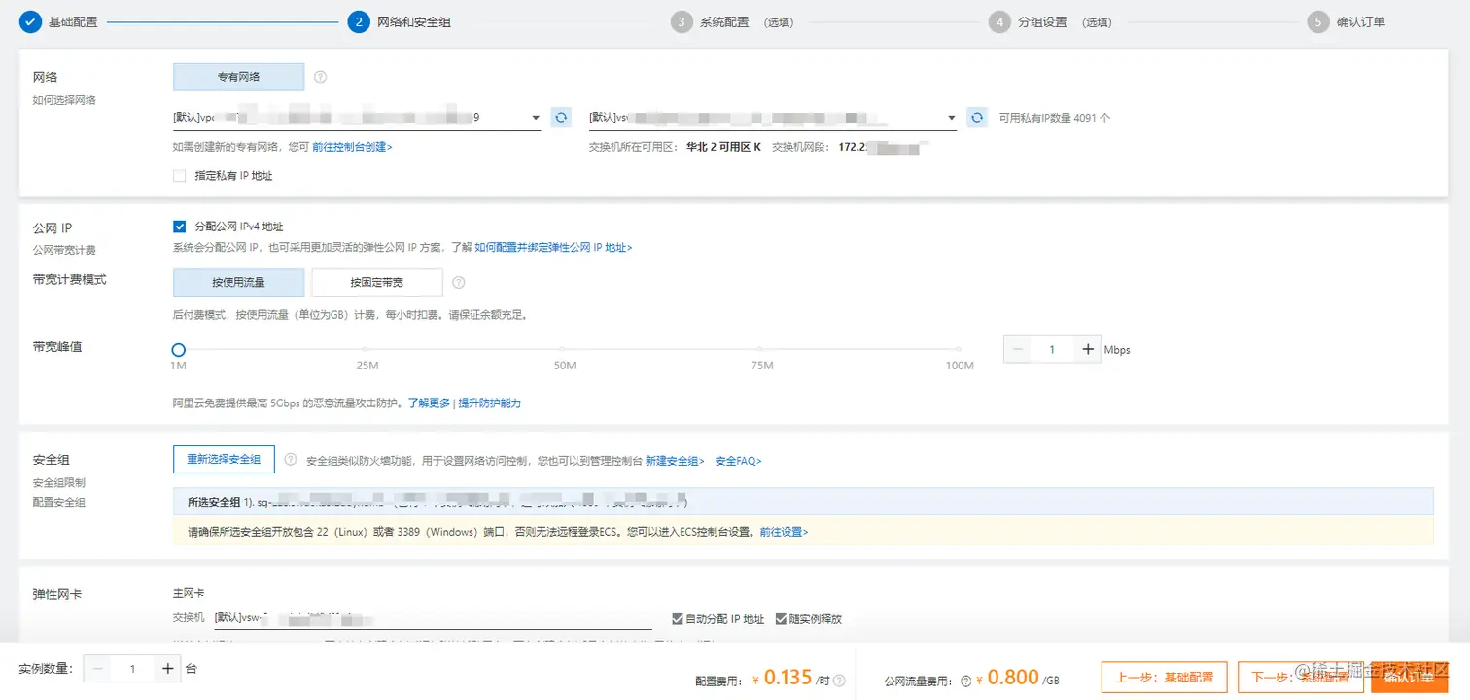Uncheck 分配公网 IPv4 地址
The image size is (1470, 700).
(x=179, y=226)
